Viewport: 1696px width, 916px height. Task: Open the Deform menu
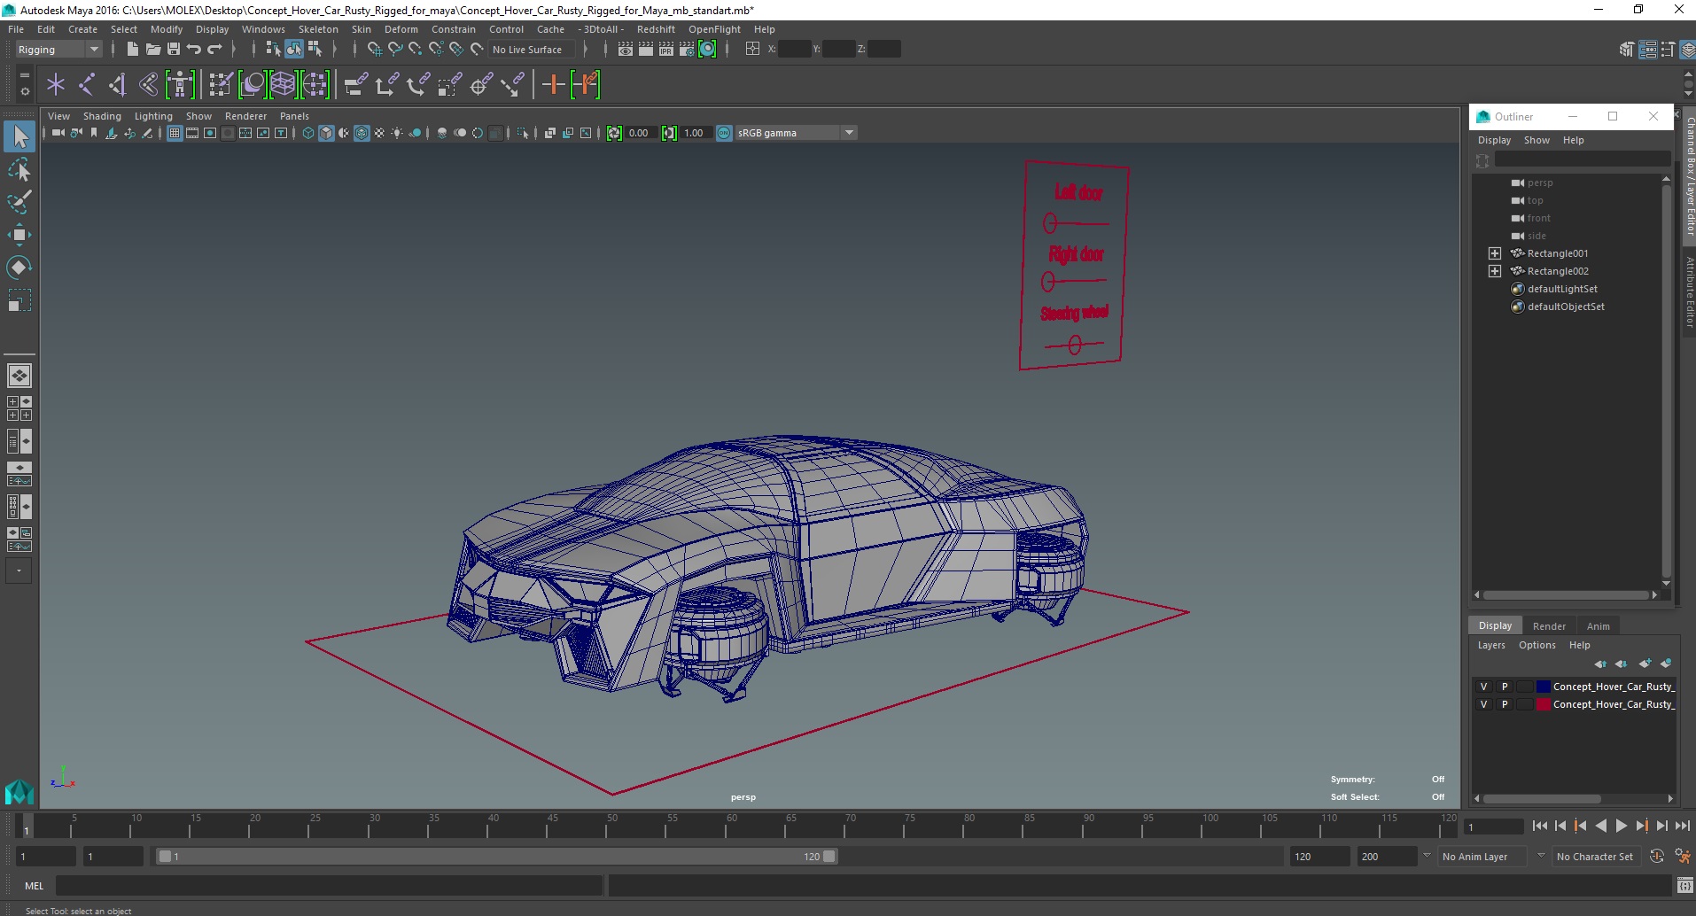[401, 29]
